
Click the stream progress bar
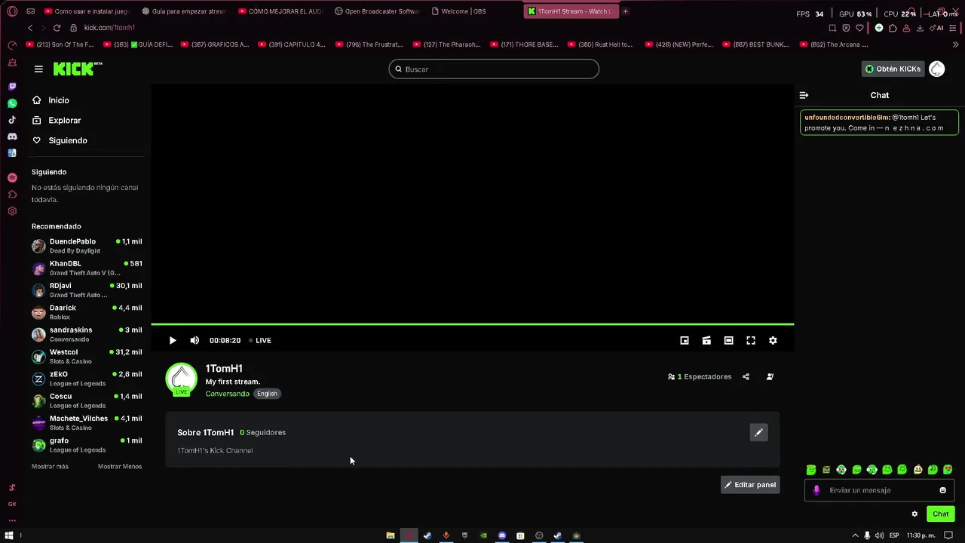point(472,324)
